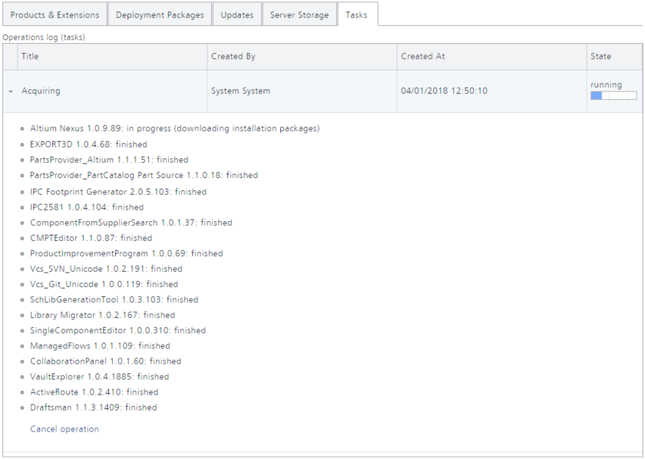Screen dimensions: 645x459
Task: Open the Server Storage tab
Action: pos(299,14)
